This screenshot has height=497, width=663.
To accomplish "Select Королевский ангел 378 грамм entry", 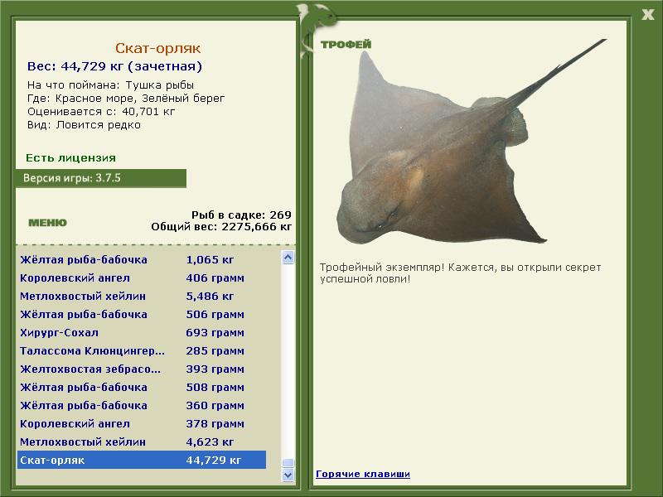I will pyautogui.click(x=142, y=423).
